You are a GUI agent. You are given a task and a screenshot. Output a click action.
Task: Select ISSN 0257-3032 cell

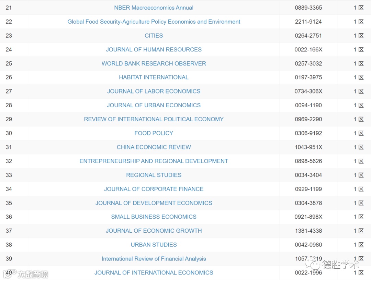pyautogui.click(x=308, y=63)
